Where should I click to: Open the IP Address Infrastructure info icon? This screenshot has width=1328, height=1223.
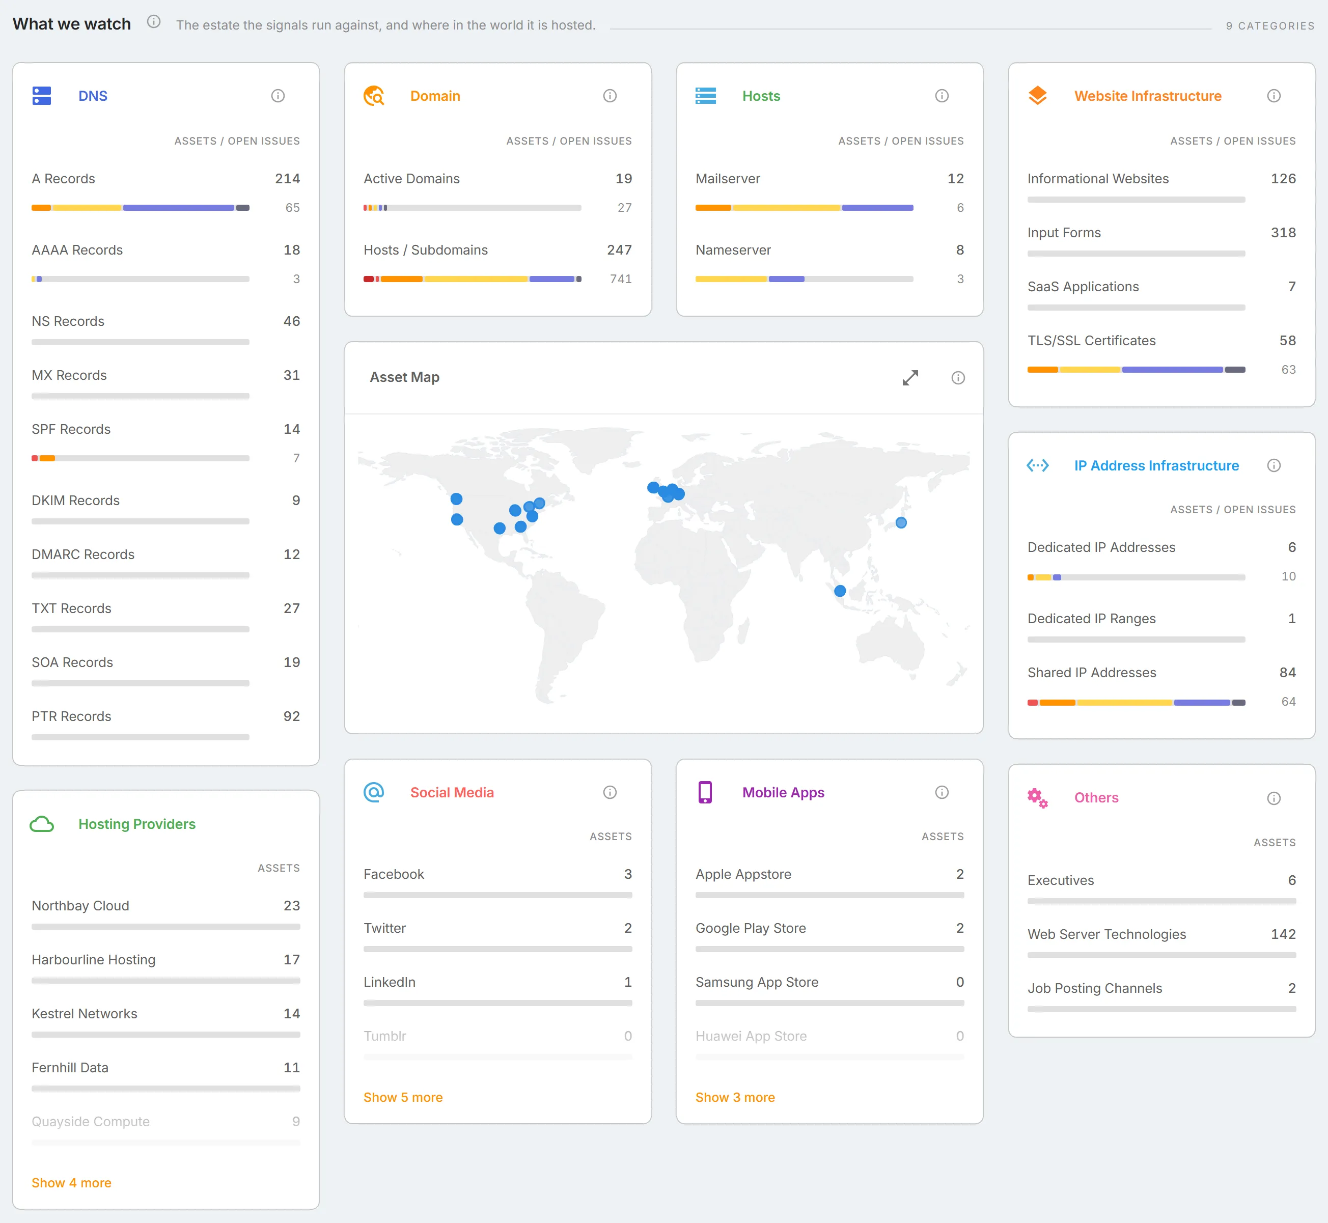click(x=1274, y=466)
